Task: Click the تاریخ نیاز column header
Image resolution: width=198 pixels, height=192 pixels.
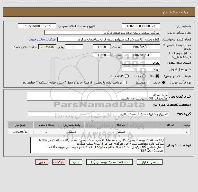Action: (20, 125)
